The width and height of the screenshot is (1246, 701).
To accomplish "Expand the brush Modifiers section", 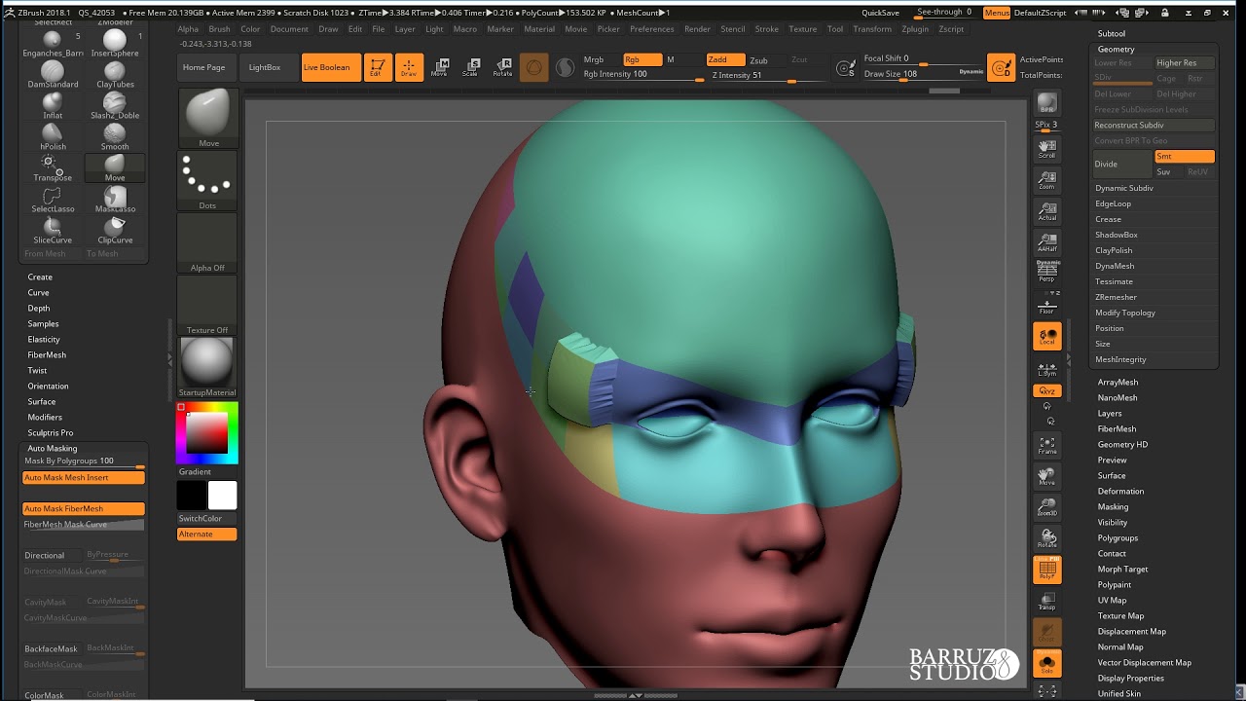I will pos(45,417).
